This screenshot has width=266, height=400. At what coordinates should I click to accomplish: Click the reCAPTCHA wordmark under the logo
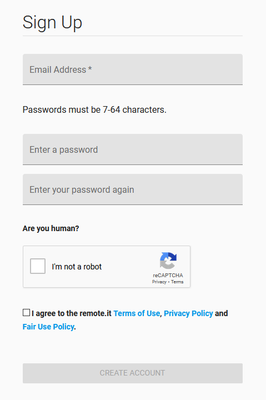click(x=168, y=275)
